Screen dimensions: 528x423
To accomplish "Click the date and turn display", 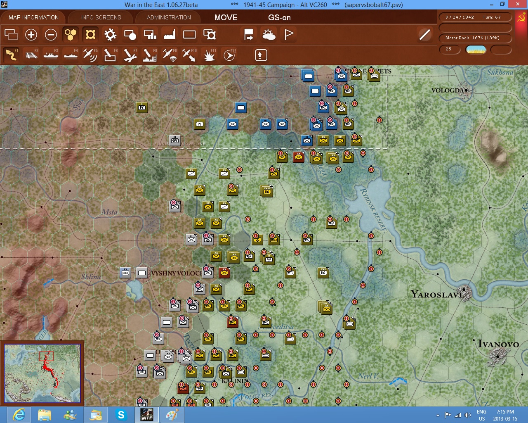I will pyautogui.click(x=475, y=17).
